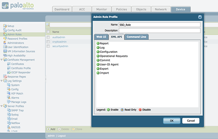Click into the Name field containing SSO_Role
The width and height of the screenshot is (218, 139).
(160, 25)
